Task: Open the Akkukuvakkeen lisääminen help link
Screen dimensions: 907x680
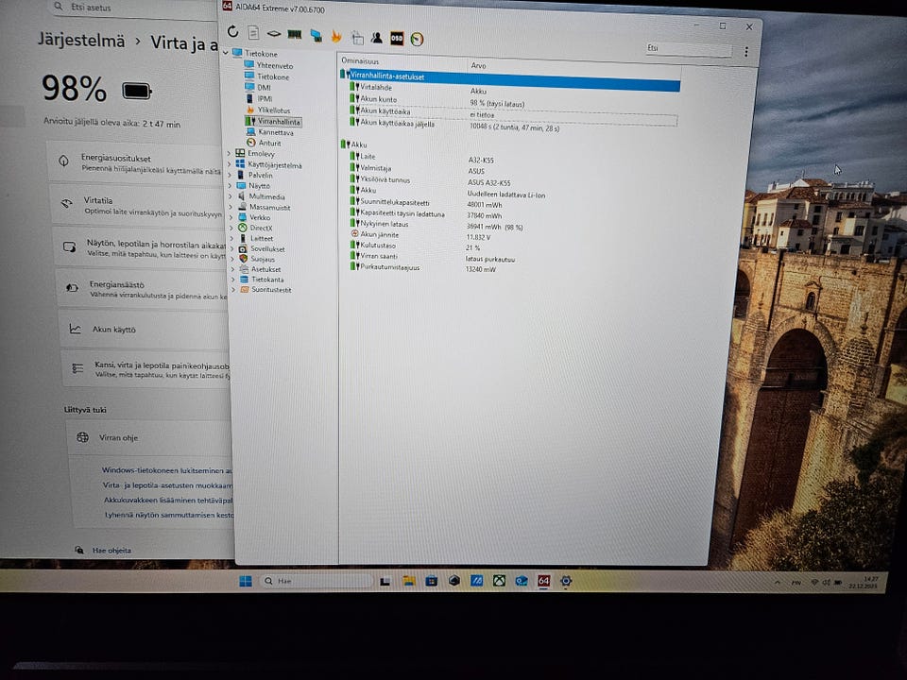Action: (x=168, y=501)
